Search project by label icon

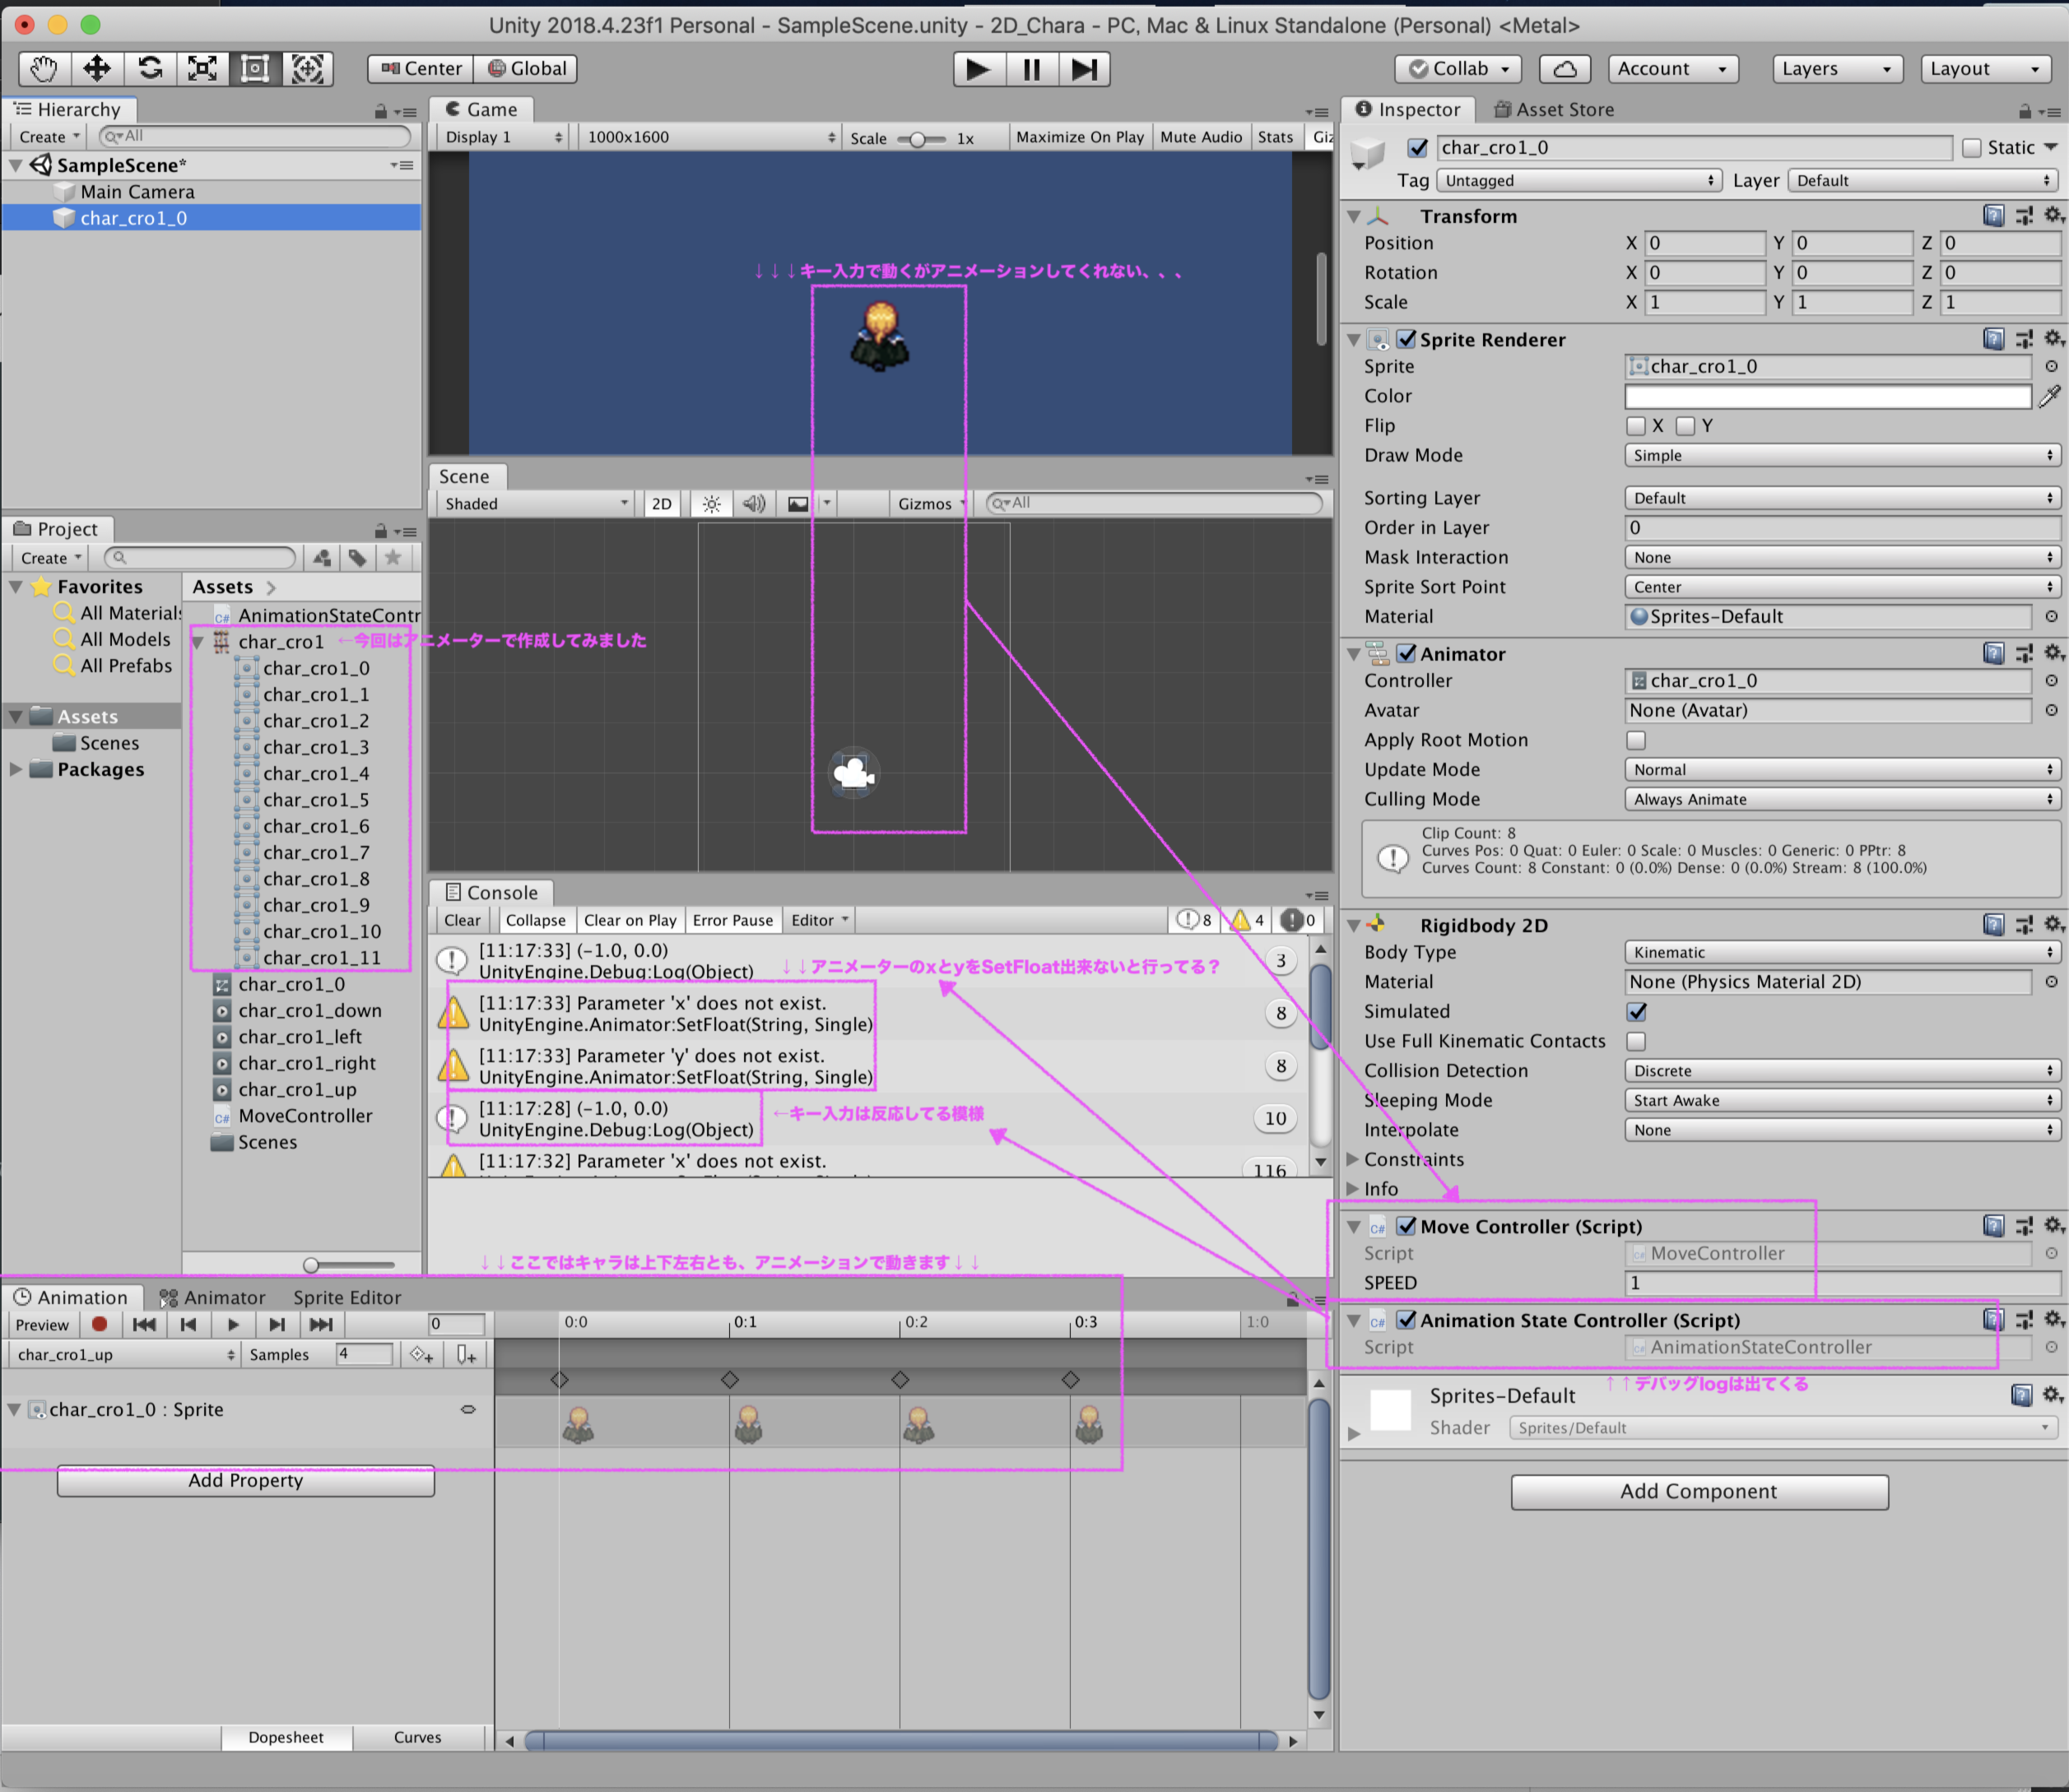[x=357, y=557]
